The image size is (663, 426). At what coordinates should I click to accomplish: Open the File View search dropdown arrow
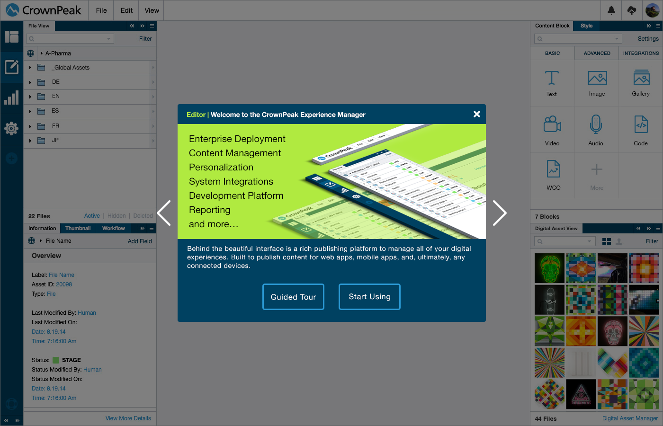109,39
